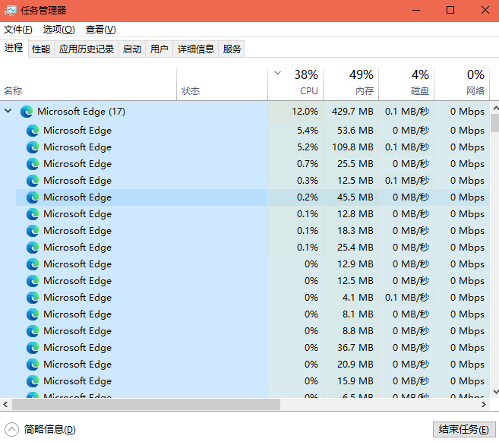The width and height of the screenshot is (499, 442).
Task: Click the 20.9 MB memory value
Action: (355, 365)
